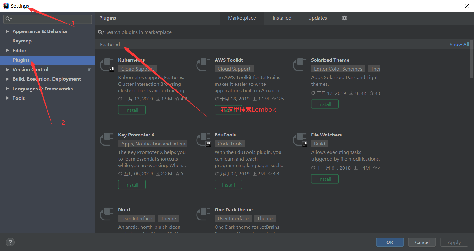Click Cloud Support tag under Kubernetes
Image resolution: width=474 pixels, height=251 pixels.
click(x=137, y=69)
